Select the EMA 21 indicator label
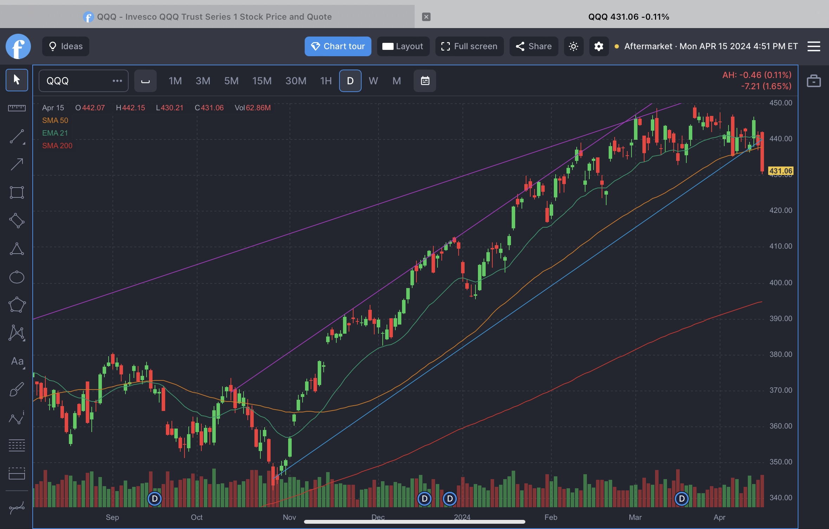829x529 pixels. (55, 133)
